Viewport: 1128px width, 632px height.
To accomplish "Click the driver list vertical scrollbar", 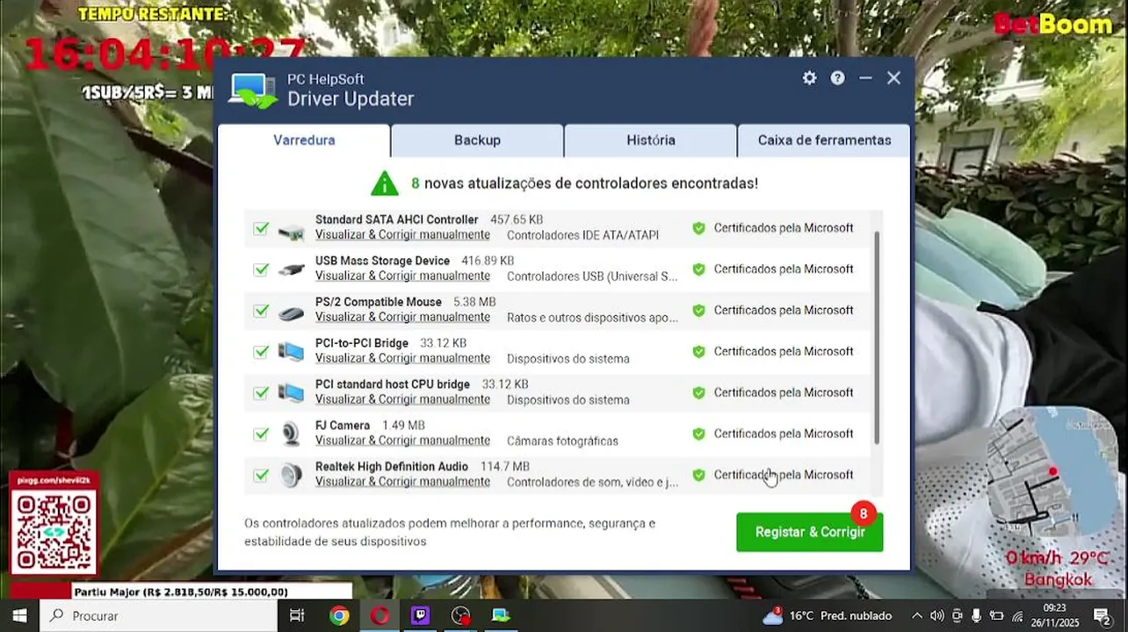I will point(877,338).
